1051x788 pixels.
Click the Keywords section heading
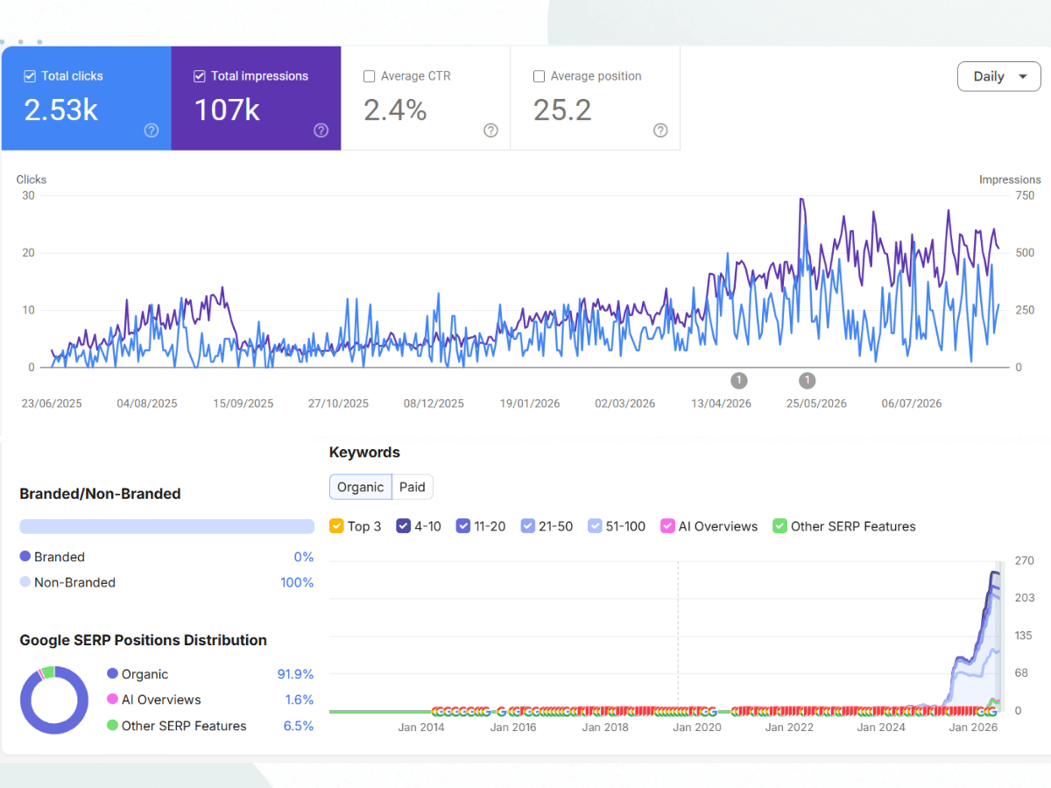pos(364,453)
